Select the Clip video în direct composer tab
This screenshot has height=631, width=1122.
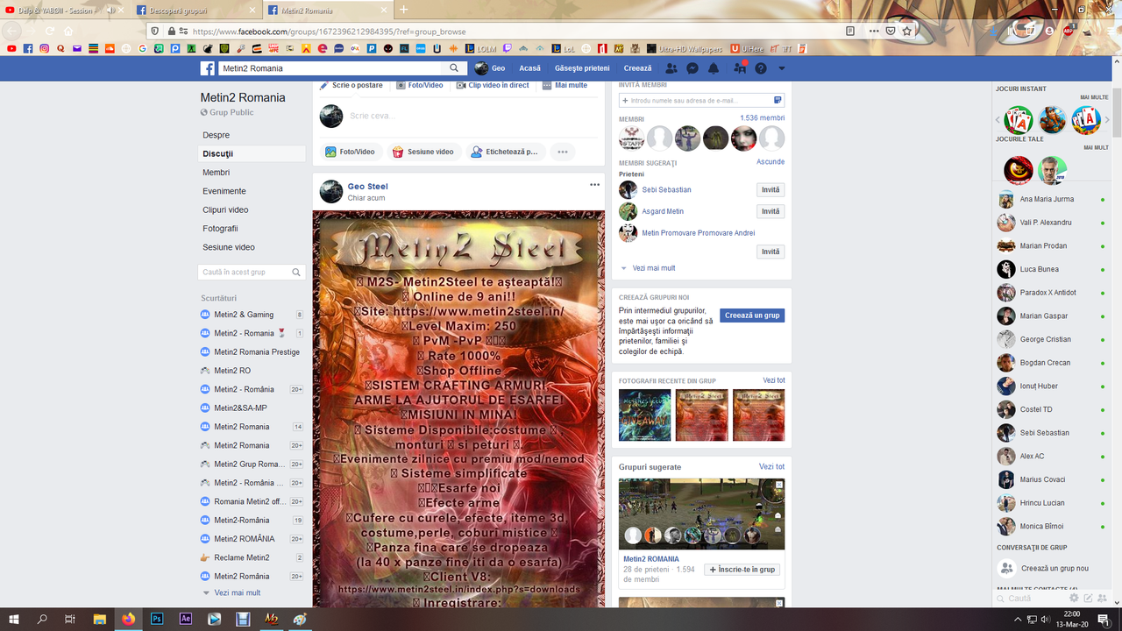coord(493,85)
